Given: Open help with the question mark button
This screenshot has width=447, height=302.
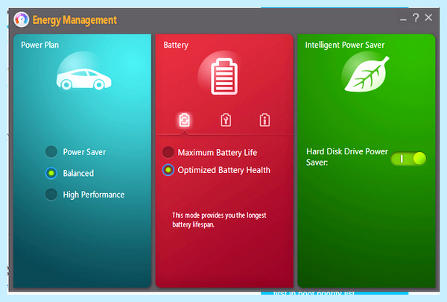Looking at the screenshot, I should [x=416, y=18].
